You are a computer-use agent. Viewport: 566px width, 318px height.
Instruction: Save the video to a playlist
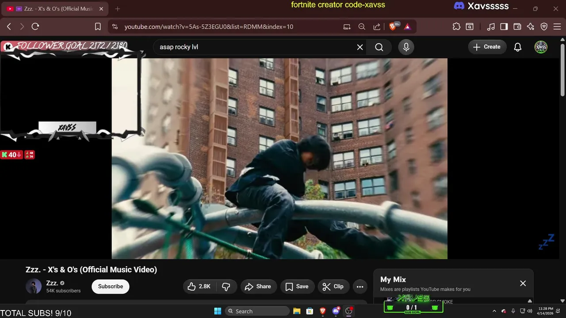coord(297,287)
